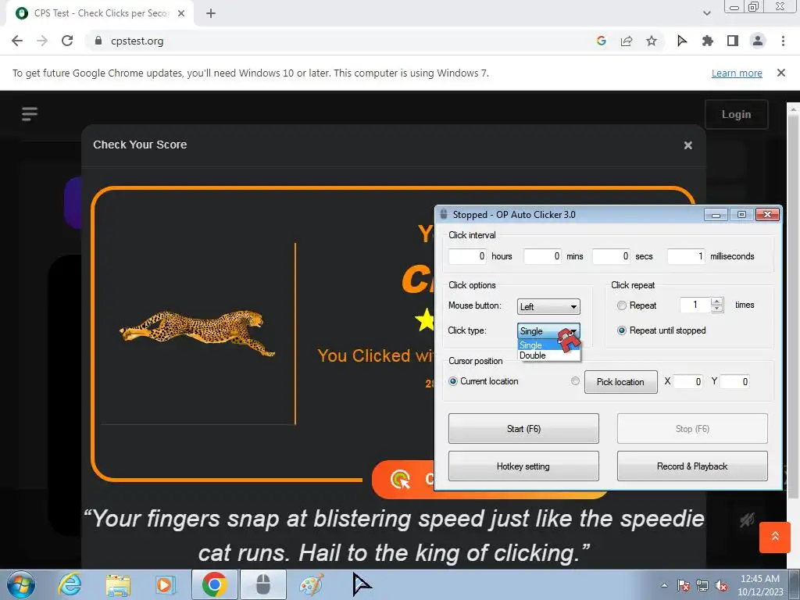Open Chrome three-dot menu

783,41
